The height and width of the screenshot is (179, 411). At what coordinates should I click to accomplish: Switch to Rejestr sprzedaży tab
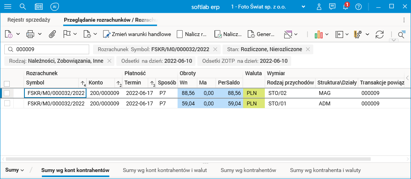pos(29,20)
